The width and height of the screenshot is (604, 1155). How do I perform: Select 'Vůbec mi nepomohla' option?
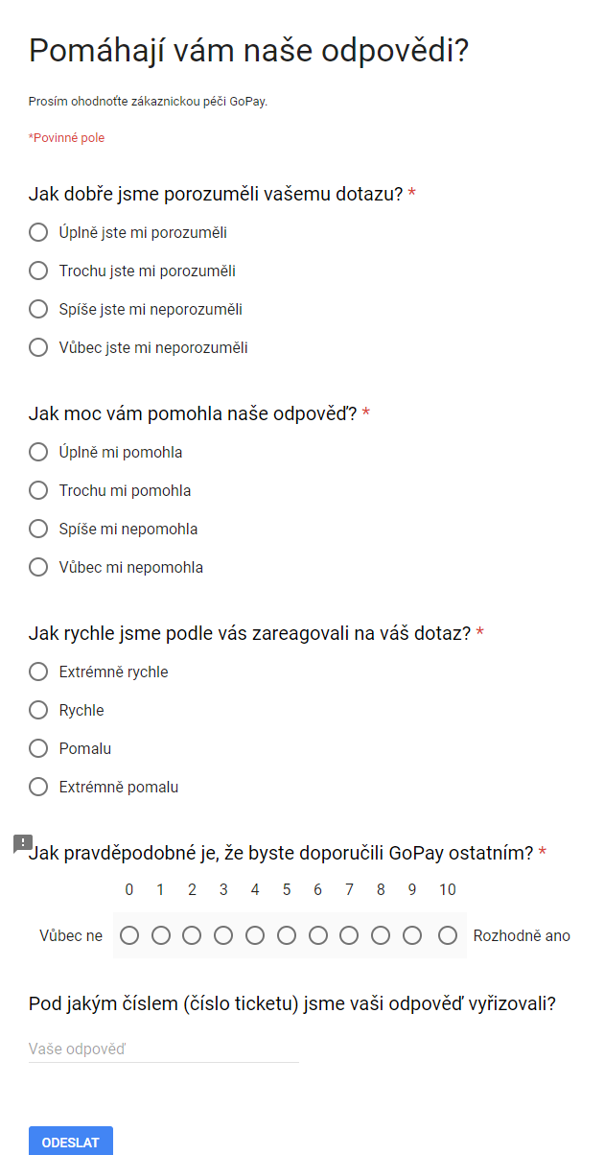click(38, 567)
